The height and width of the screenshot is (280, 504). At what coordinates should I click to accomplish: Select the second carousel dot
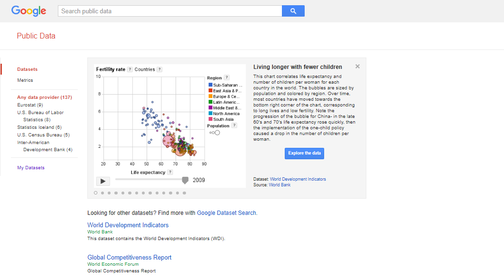point(103,193)
